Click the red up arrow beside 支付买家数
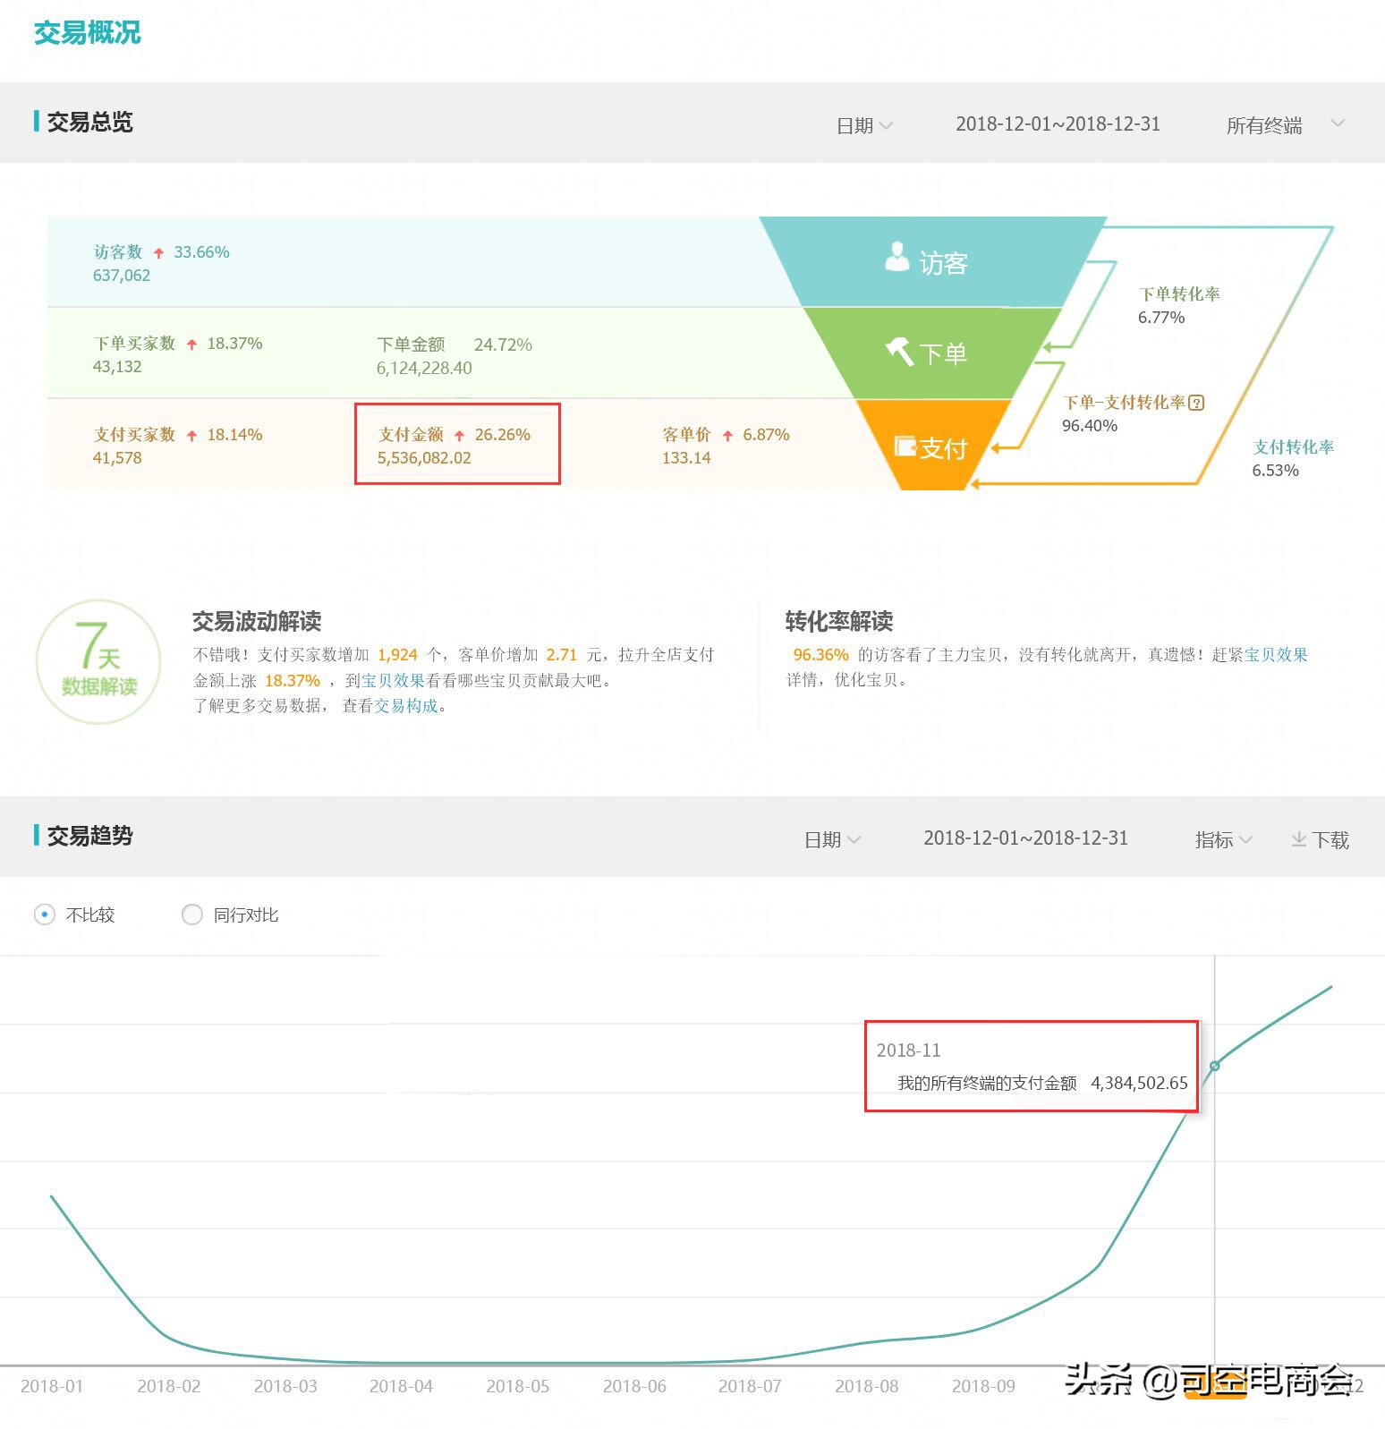This screenshot has width=1385, height=1429. click(x=191, y=436)
